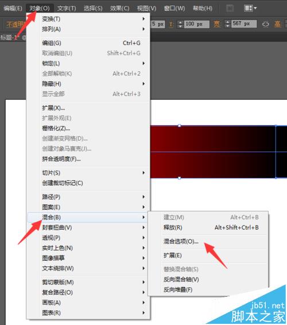Choose 编组(G) from the Object menu
287x325 pixels.
(88, 43)
